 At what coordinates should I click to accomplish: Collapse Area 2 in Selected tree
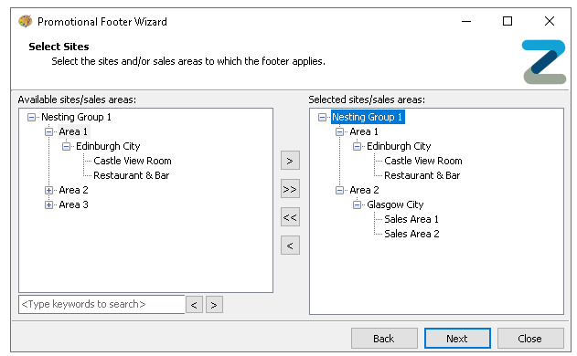(x=339, y=190)
